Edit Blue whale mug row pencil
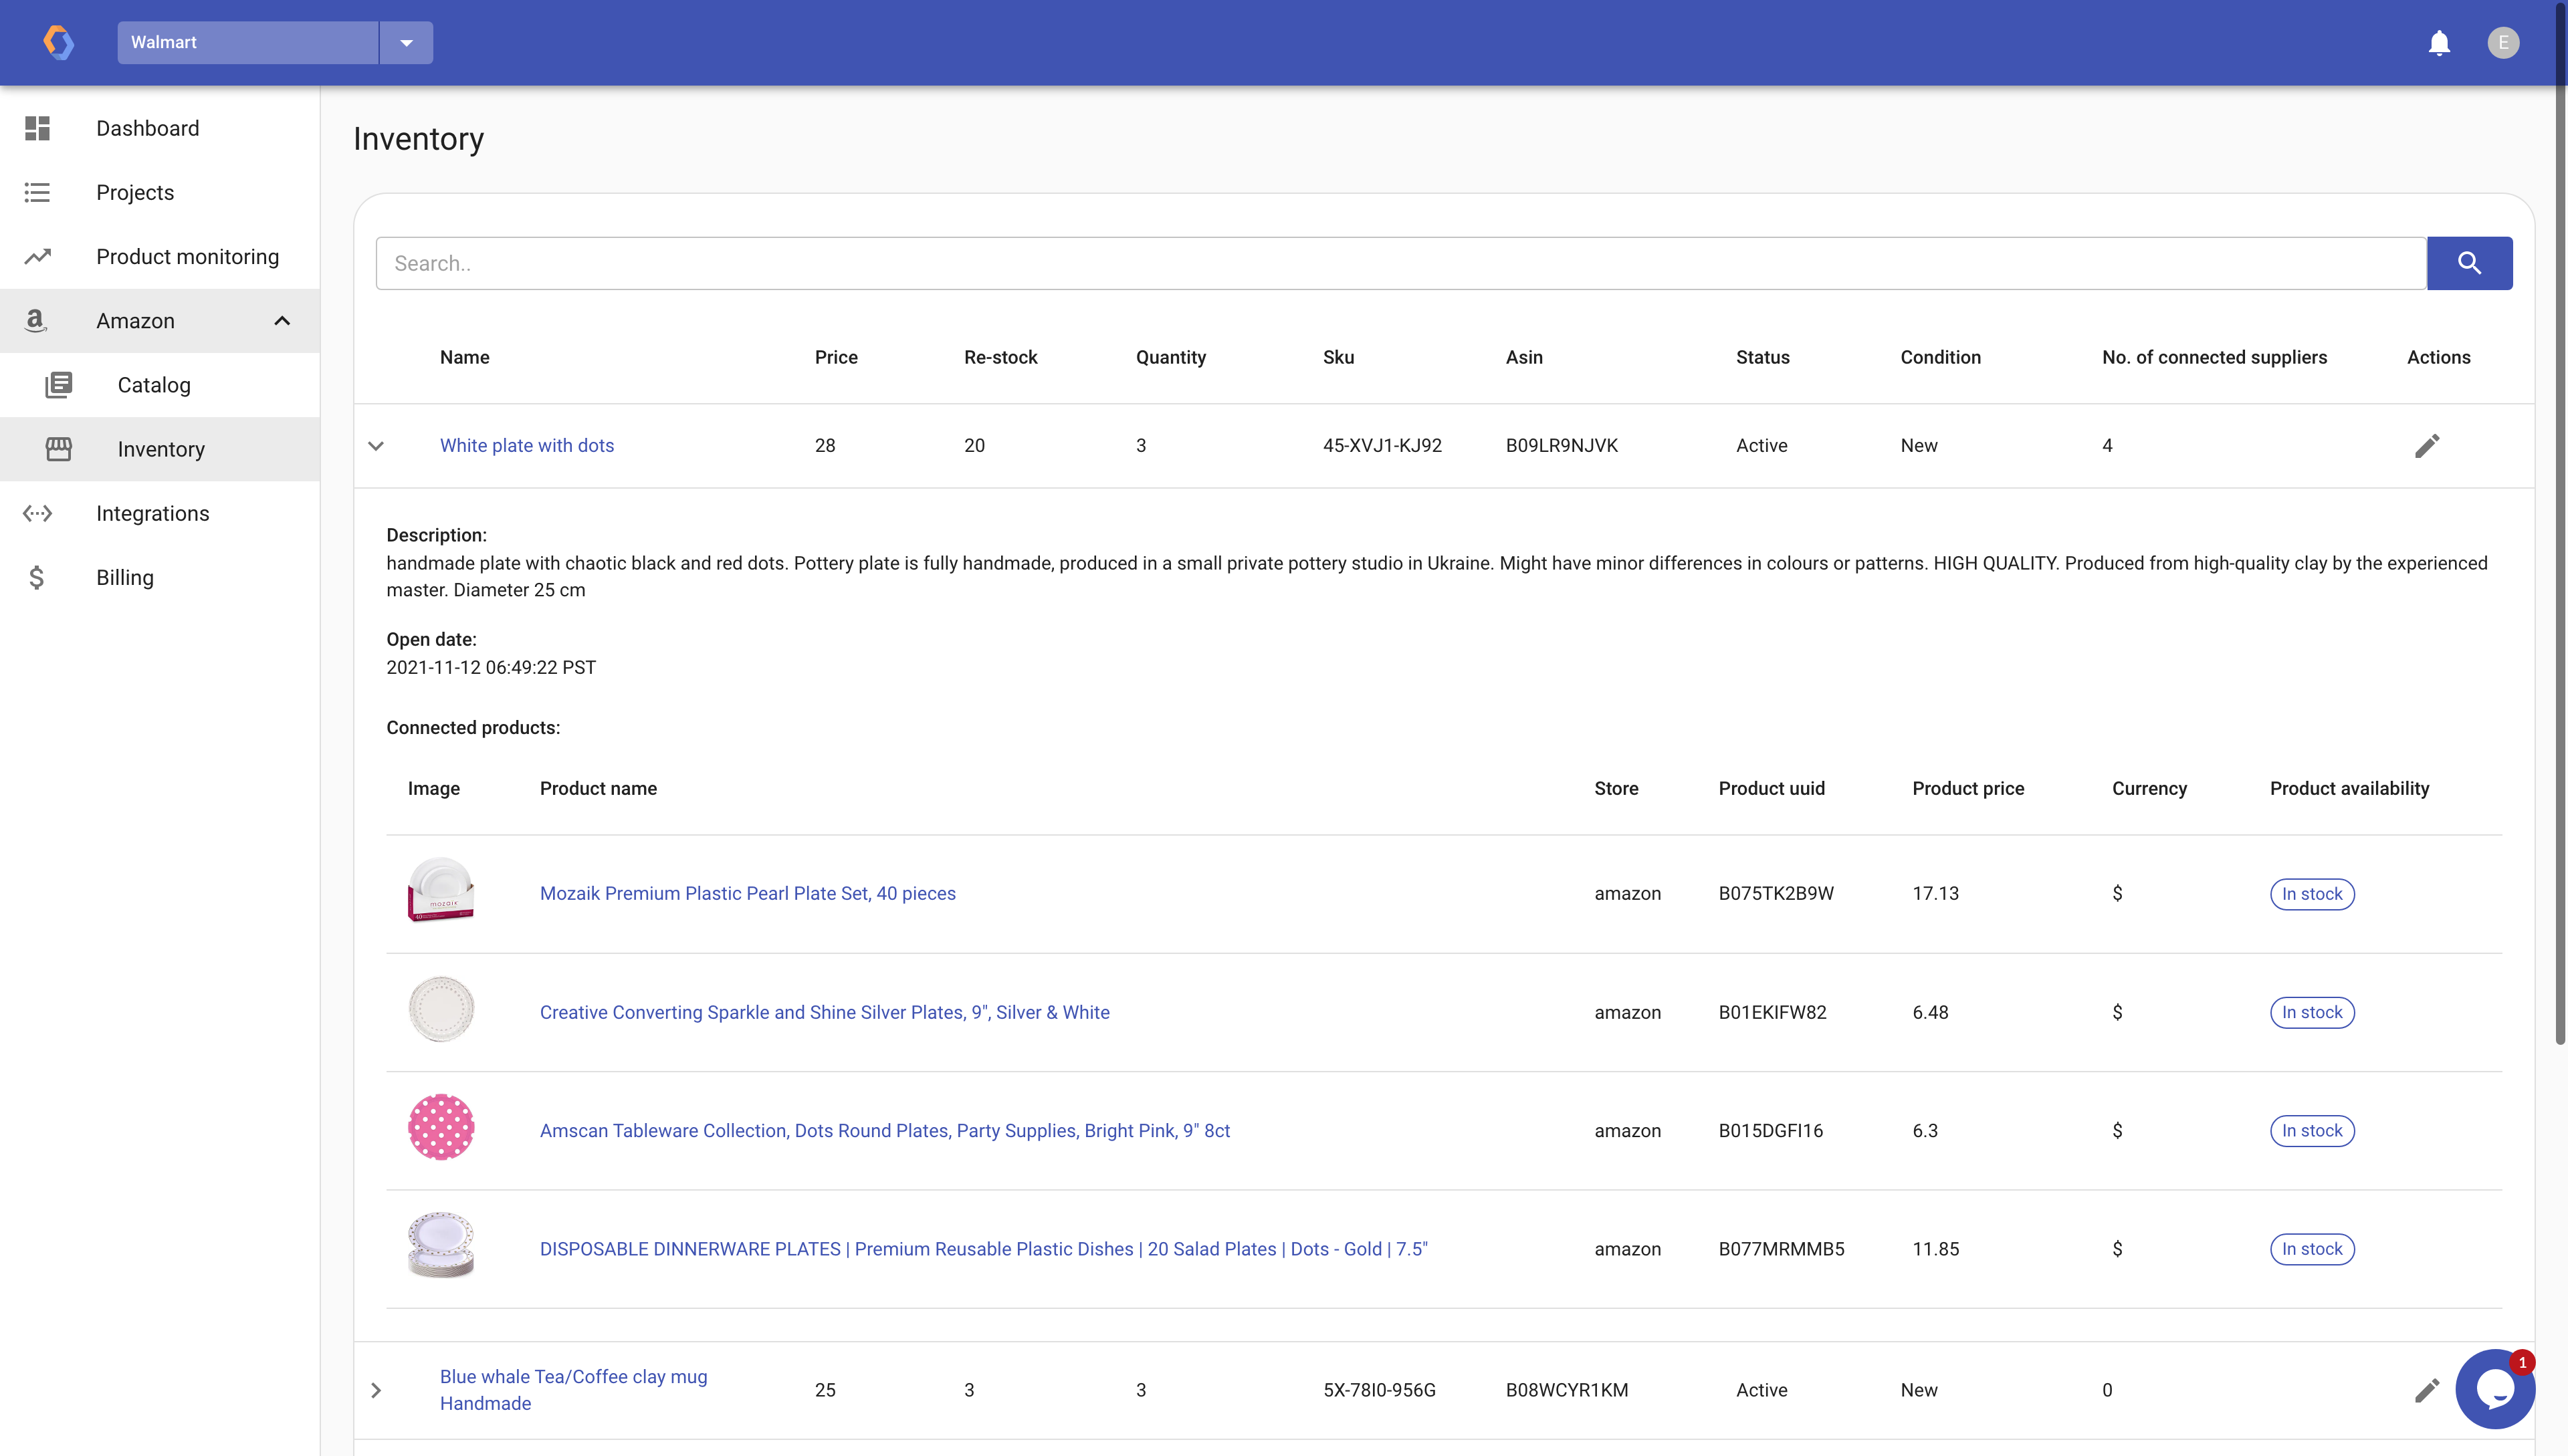 pos(2427,1390)
